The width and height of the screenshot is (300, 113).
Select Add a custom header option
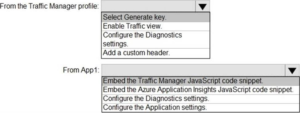click(156, 53)
